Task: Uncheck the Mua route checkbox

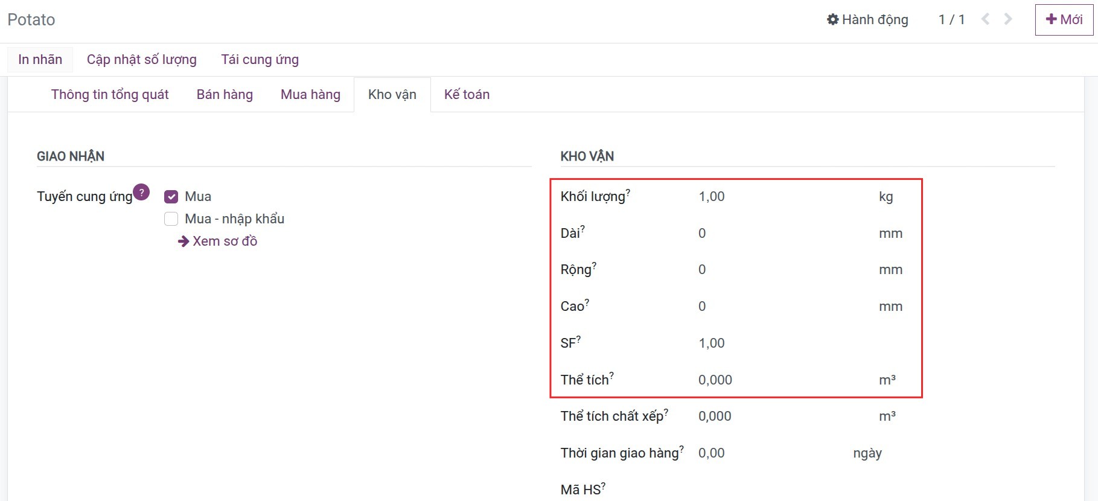Action: [x=171, y=197]
